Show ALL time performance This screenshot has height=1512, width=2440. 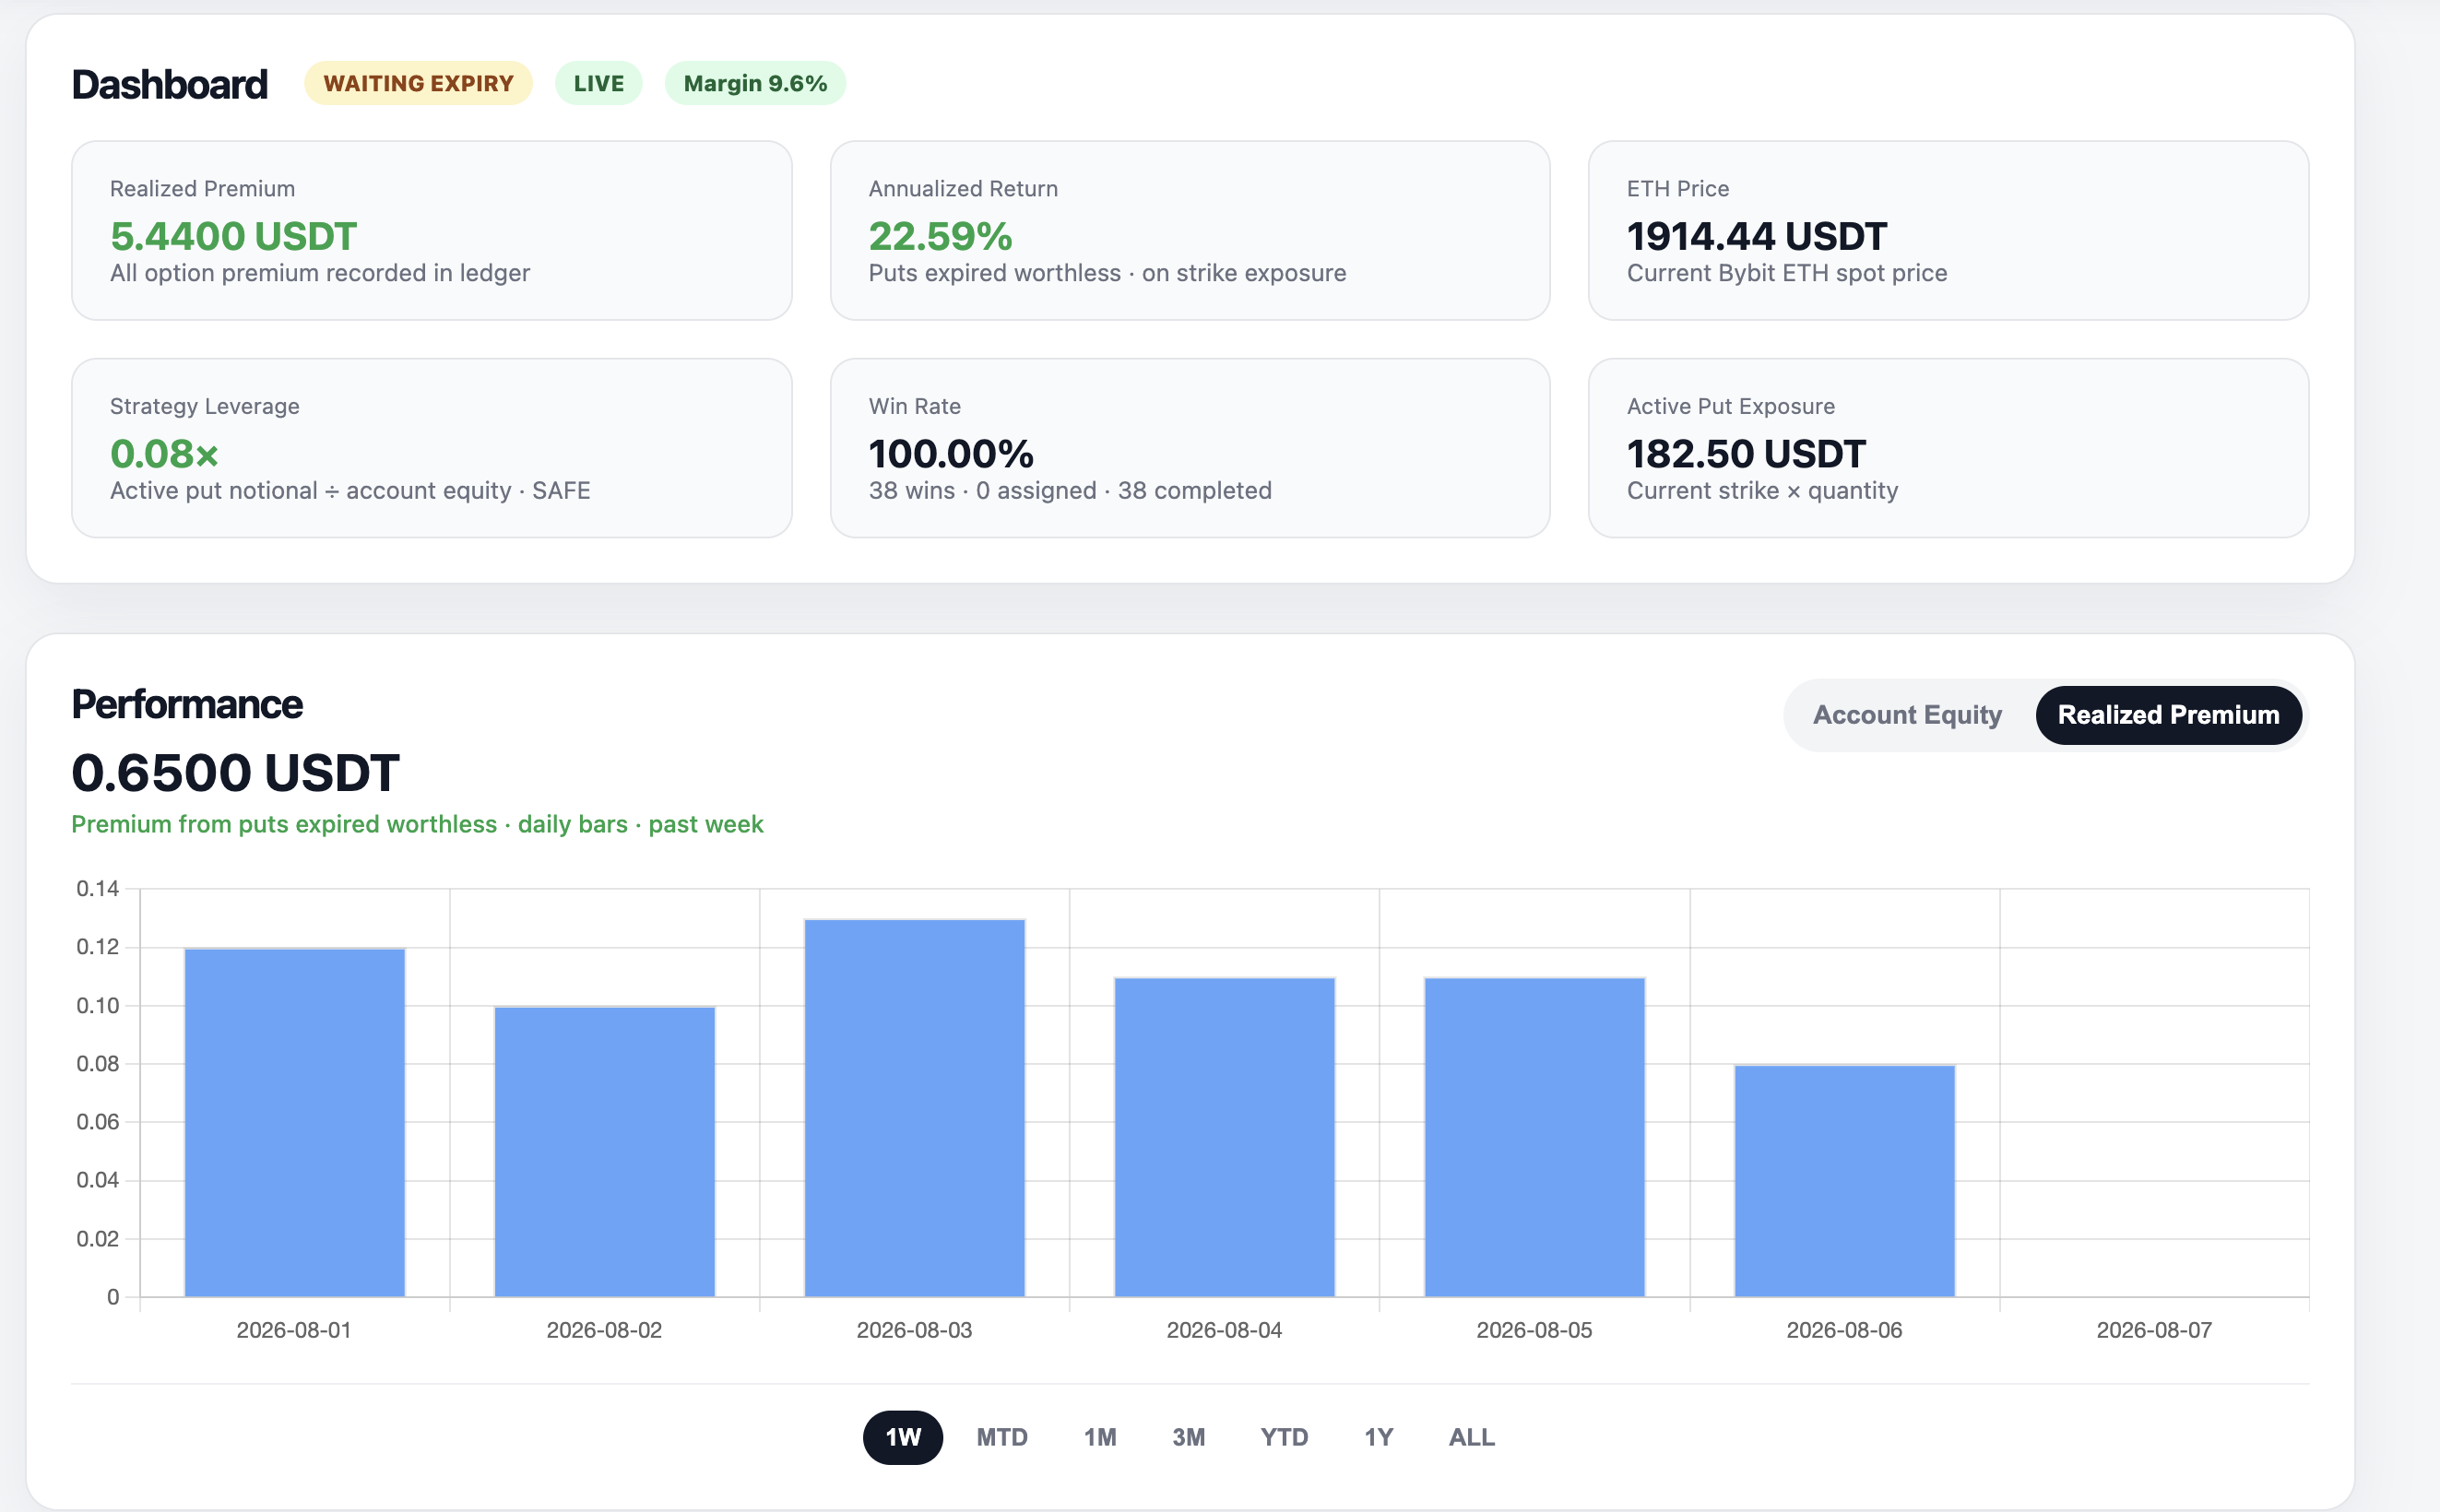[x=1471, y=1437]
